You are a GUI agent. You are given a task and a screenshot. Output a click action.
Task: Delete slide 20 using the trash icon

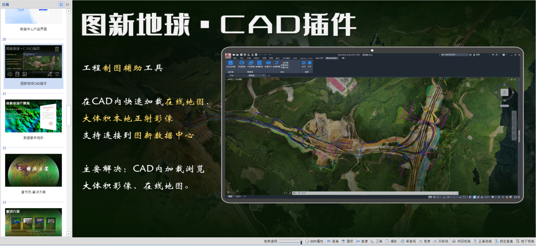point(57,49)
